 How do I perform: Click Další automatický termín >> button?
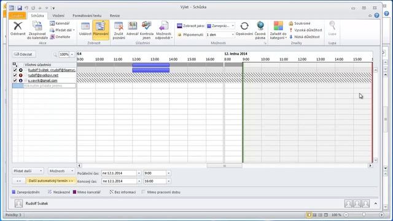51,180
